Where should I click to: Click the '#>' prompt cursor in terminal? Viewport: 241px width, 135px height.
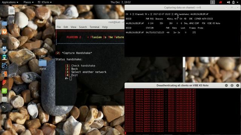coord(70,78)
